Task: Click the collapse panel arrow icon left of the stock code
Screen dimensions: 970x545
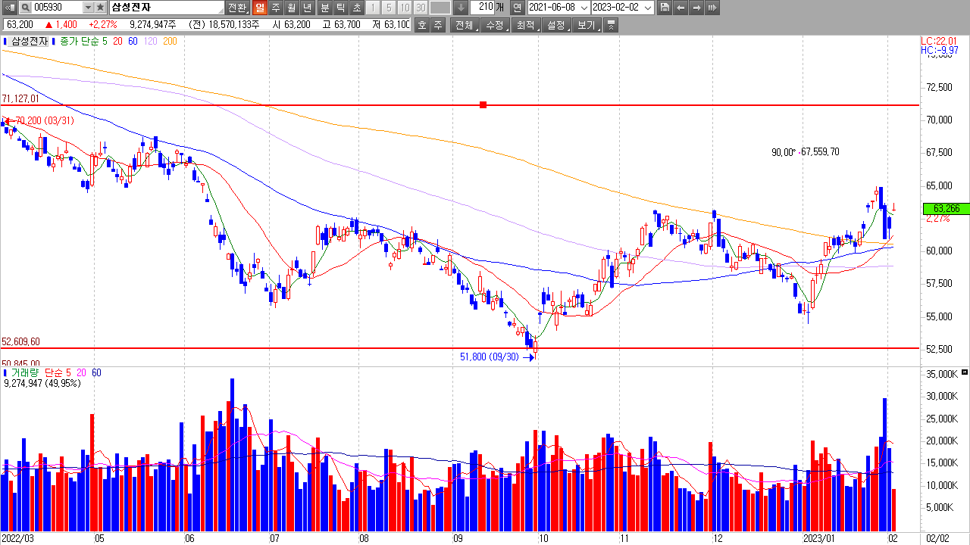Action: (8, 8)
